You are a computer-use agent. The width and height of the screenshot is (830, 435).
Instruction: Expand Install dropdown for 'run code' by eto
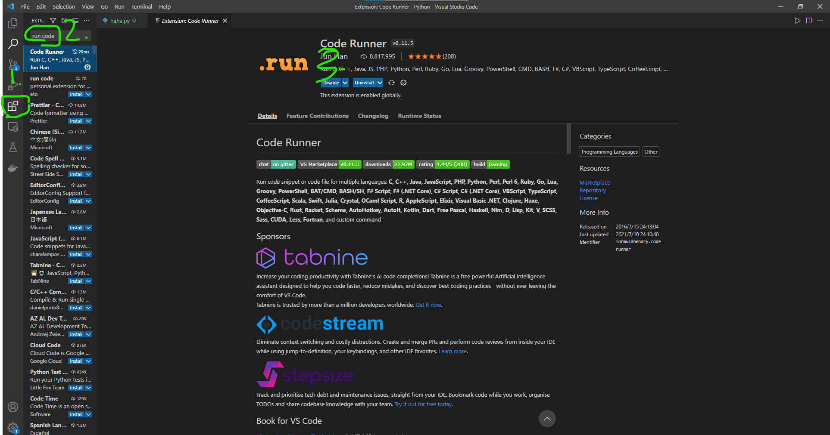pos(88,94)
